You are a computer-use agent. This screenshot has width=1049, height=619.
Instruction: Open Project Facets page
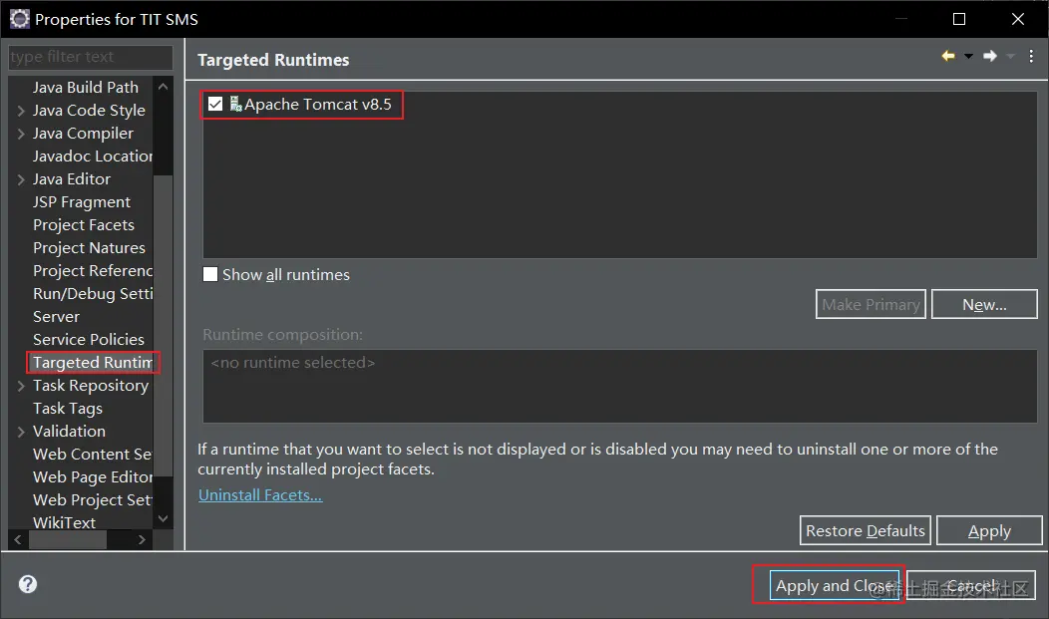(84, 224)
